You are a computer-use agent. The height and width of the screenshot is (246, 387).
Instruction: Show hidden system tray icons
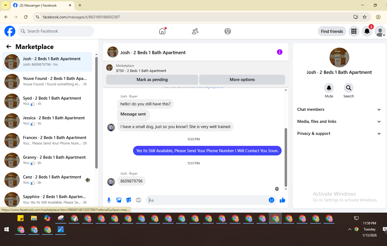point(350,229)
